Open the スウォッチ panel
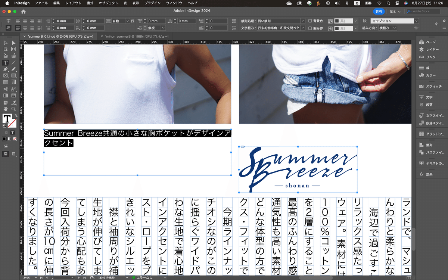The height and width of the screenshot is (280, 448). pos(430,86)
